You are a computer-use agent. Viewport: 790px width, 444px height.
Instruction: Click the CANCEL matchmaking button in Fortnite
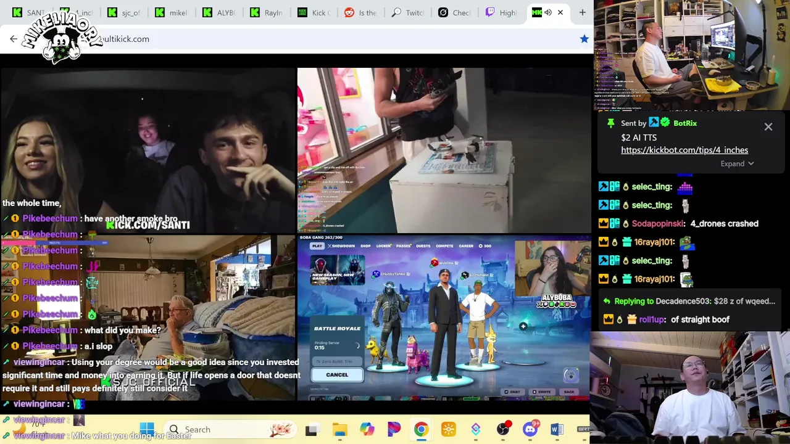coord(337,375)
